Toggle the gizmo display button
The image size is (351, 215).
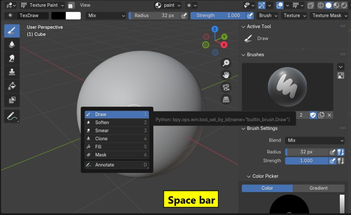262,5
